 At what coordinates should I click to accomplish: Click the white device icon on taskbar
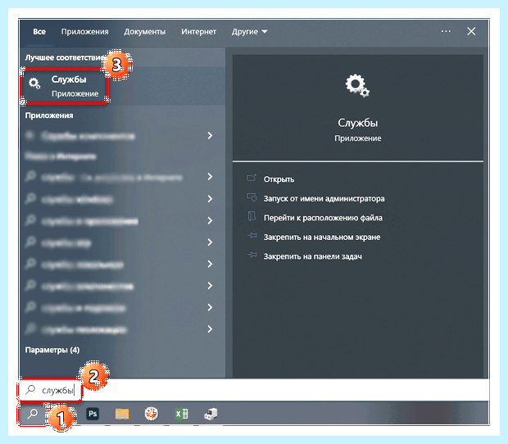pos(211,414)
